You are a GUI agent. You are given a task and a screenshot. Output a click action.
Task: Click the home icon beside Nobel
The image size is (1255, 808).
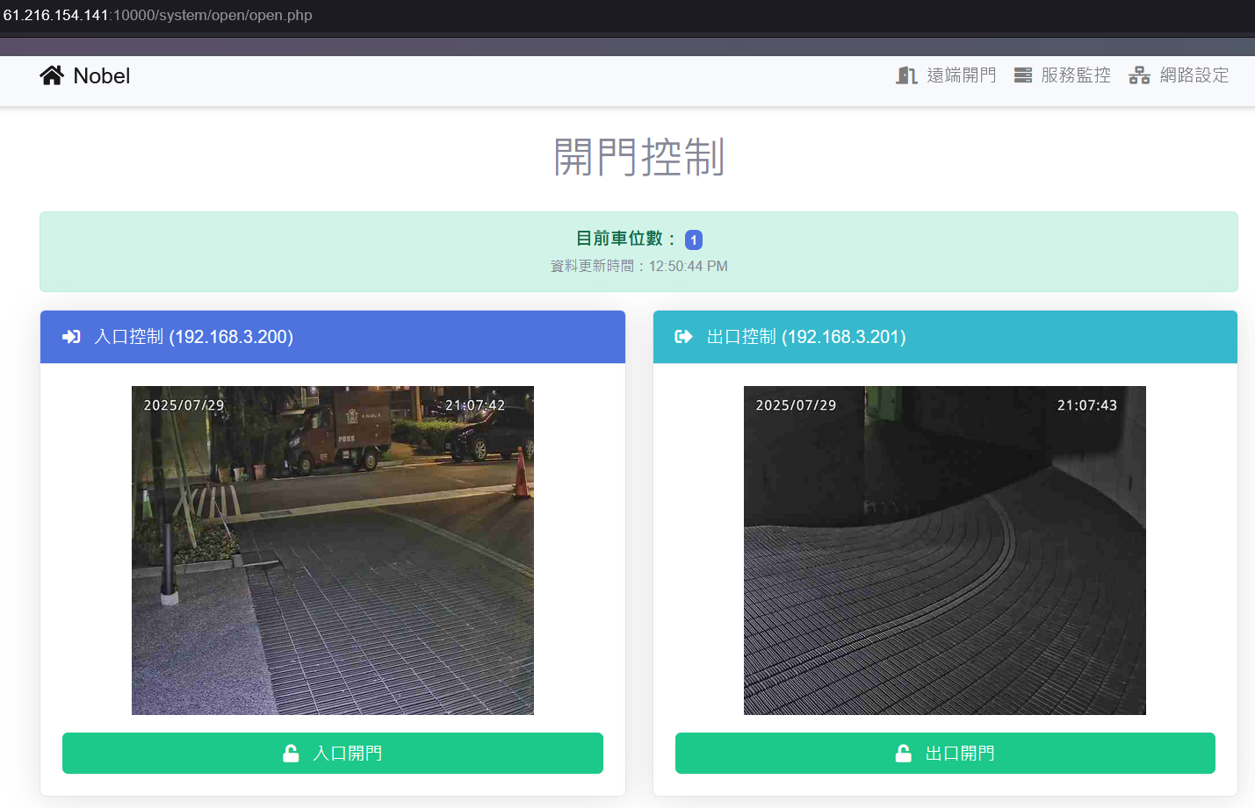point(52,75)
